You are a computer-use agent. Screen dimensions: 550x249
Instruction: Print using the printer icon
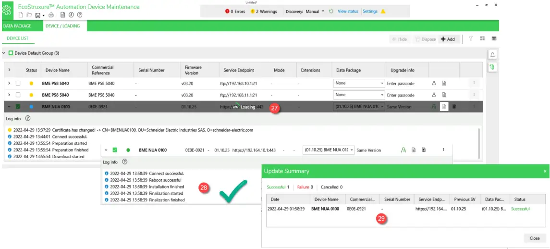[51, 15]
